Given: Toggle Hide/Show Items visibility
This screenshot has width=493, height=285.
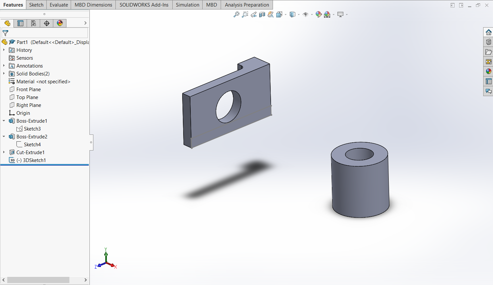Looking at the screenshot, I should 306,14.
